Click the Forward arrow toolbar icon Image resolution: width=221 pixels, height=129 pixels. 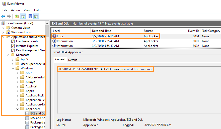coord(9,17)
